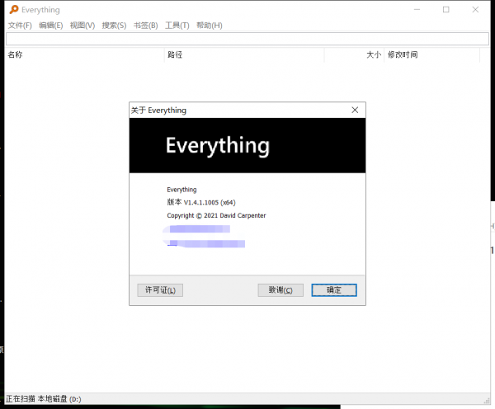The image size is (495, 409).
Task: Close the 关于 Everything dialog with X
Action: pyautogui.click(x=355, y=110)
